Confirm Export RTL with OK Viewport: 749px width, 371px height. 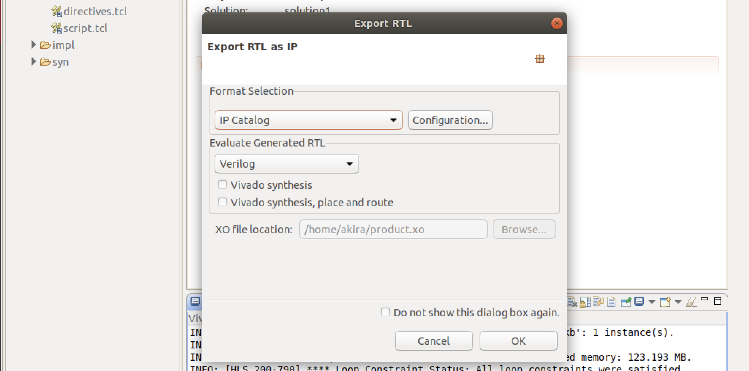coord(518,340)
